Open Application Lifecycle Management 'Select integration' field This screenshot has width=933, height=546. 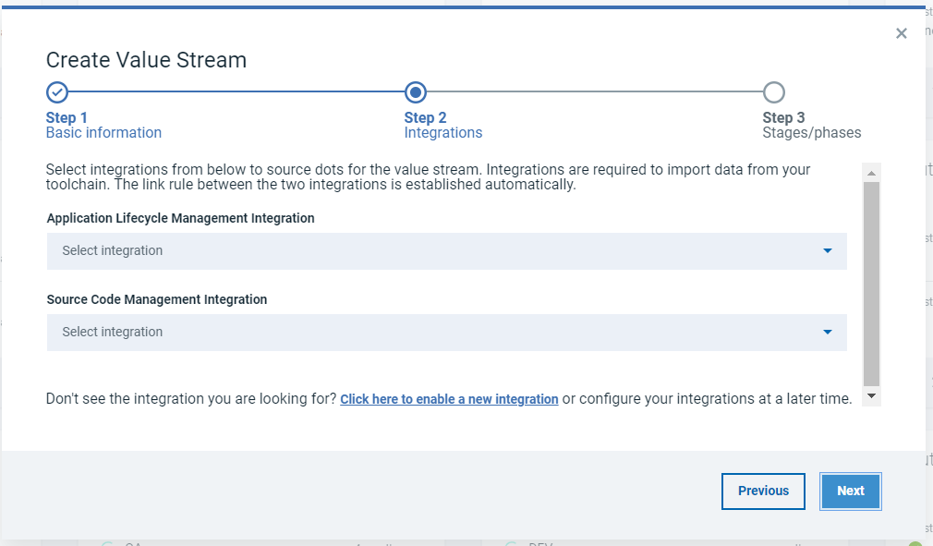click(434, 251)
